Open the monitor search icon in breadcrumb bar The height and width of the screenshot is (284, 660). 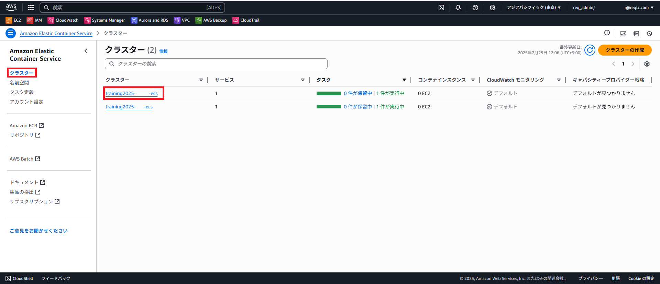(x=623, y=33)
